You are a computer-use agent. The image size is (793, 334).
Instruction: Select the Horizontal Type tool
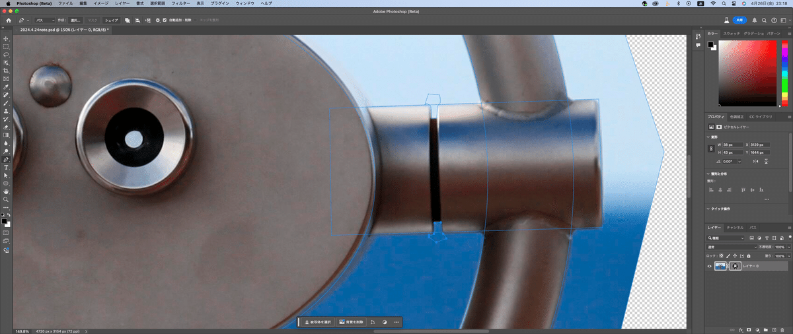(x=6, y=167)
